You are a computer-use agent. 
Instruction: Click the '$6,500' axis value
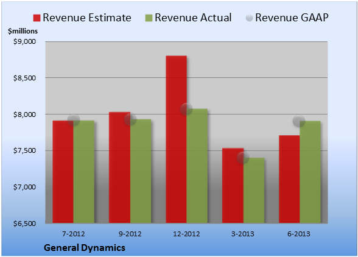coord(24,223)
